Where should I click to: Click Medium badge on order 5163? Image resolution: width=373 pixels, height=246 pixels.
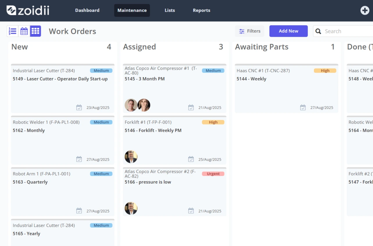pyautogui.click(x=101, y=174)
